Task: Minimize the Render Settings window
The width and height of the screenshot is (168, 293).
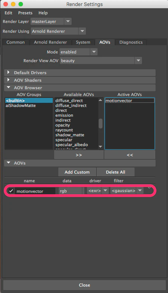Action: click(13, 4)
